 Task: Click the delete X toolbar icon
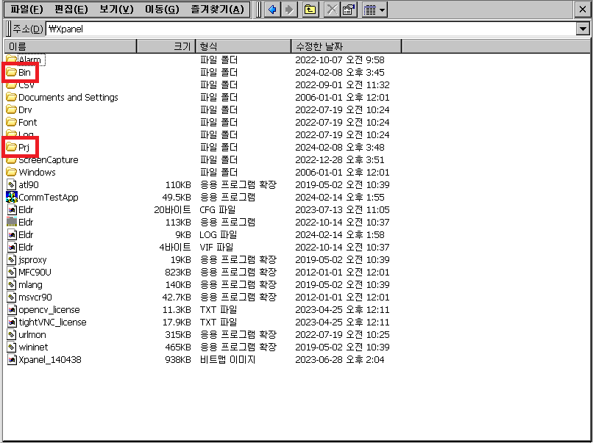(x=332, y=10)
